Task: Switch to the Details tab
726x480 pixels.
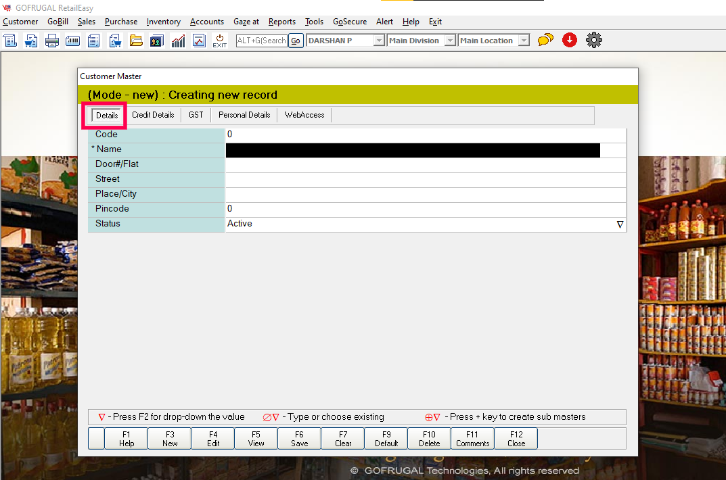Action: (x=107, y=115)
